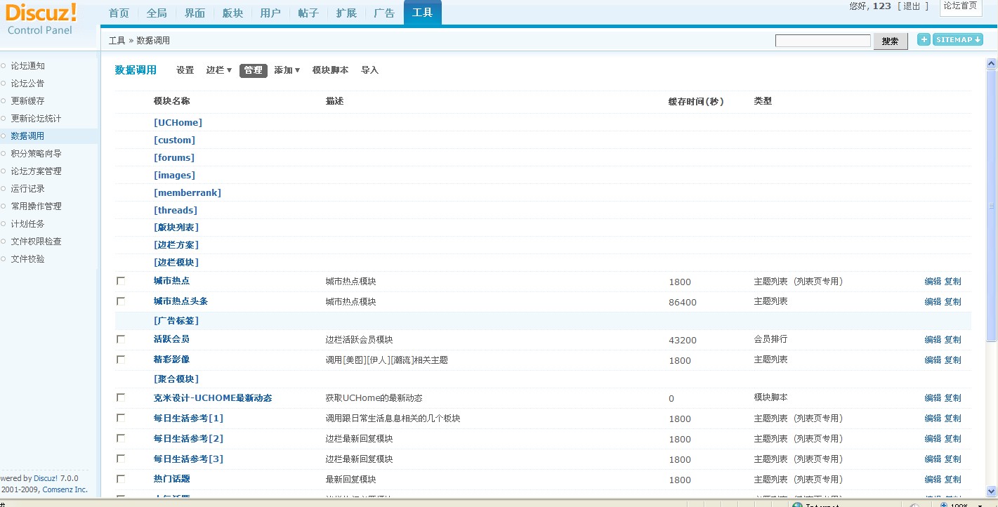Tick checkbox for 每日生活参考[3] row
Screen dimensions: 998x507
(121, 459)
